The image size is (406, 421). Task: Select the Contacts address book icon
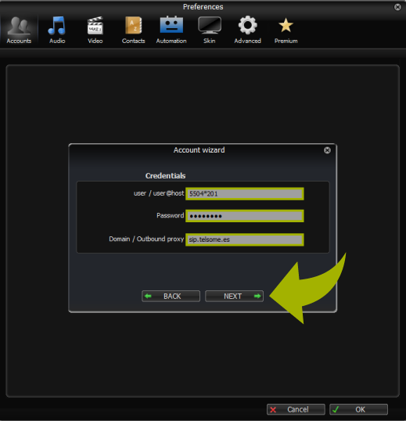(133, 26)
